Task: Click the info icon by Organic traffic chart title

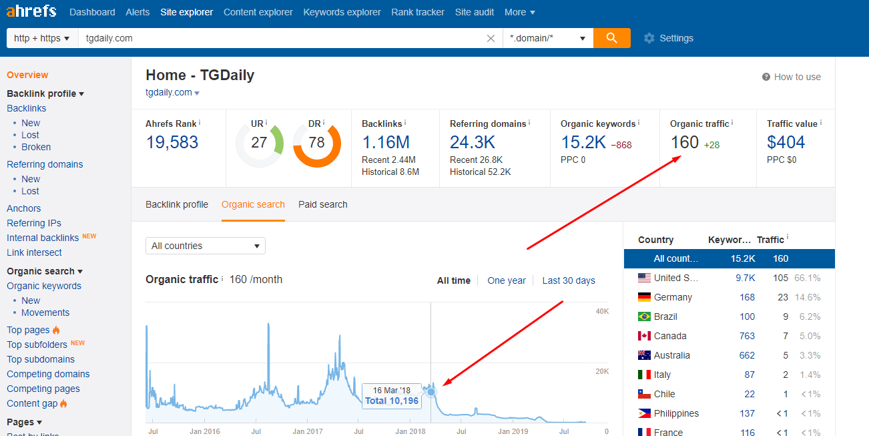Action: pos(222,279)
